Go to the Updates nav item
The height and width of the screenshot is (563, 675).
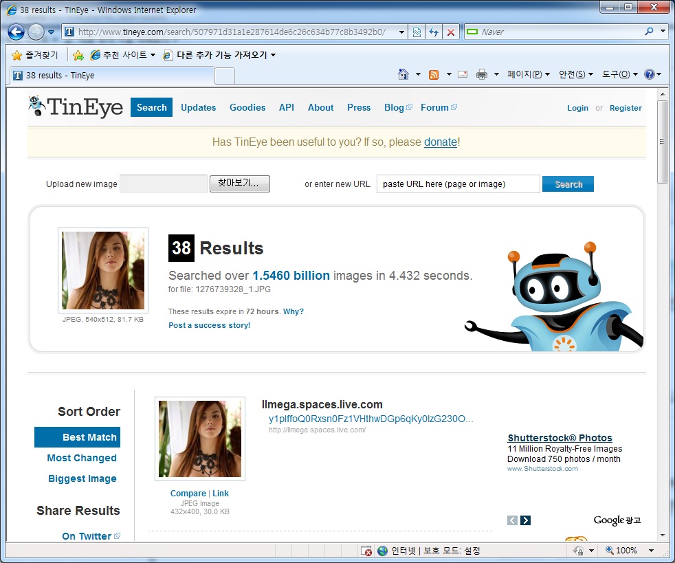pos(199,108)
